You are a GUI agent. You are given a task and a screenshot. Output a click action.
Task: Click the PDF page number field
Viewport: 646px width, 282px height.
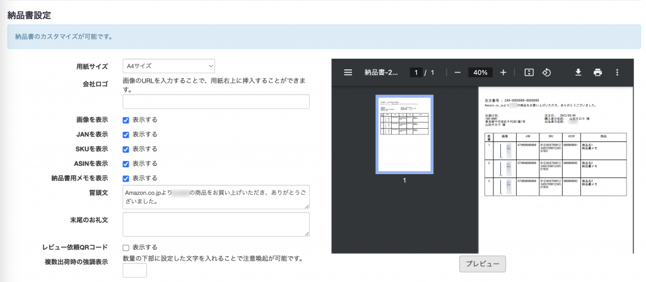coord(416,73)
